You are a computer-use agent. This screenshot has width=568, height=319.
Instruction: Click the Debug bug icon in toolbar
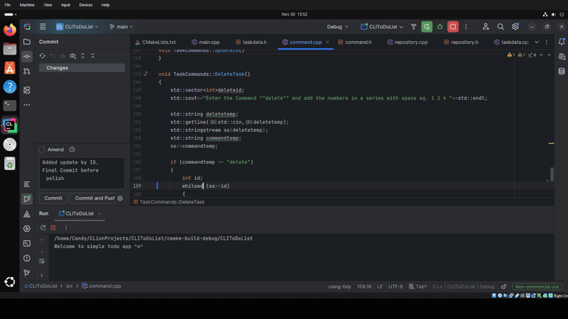439,27
